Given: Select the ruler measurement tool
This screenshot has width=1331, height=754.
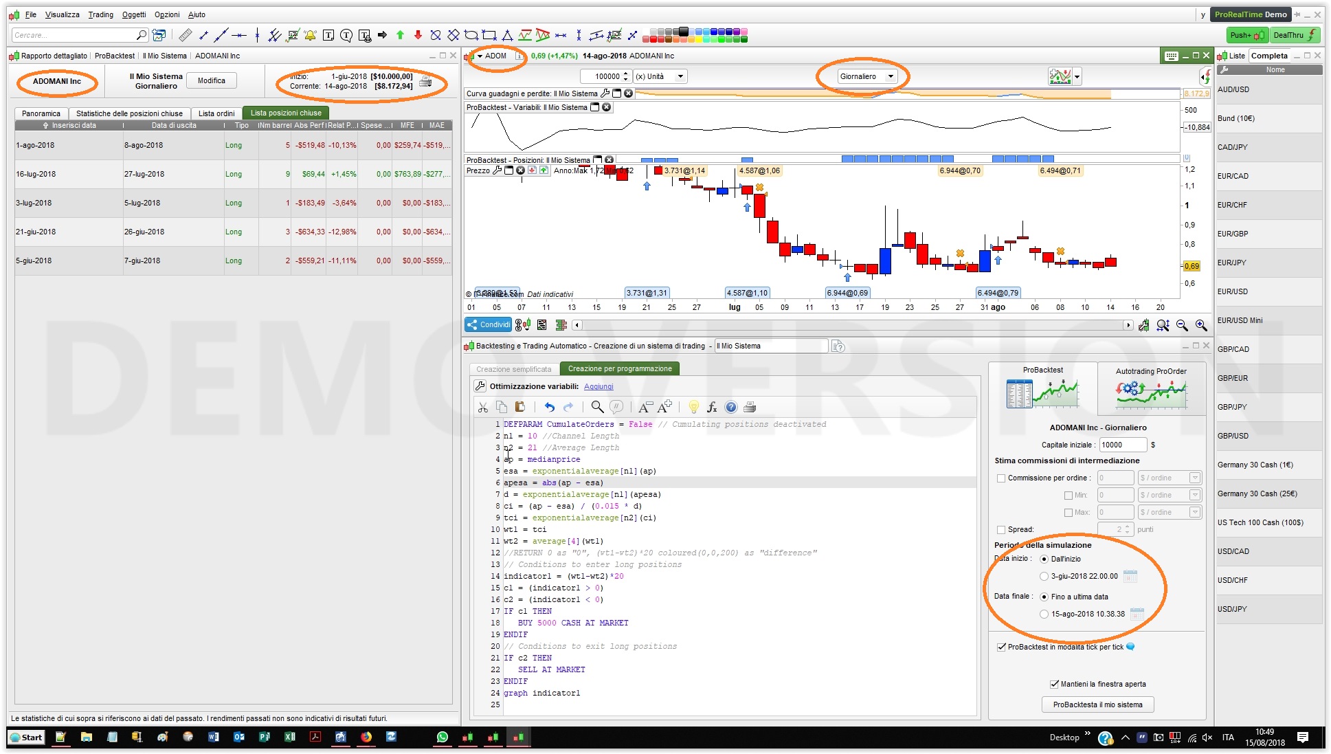Looking at the screenshot, I should [x=185, y=35].
